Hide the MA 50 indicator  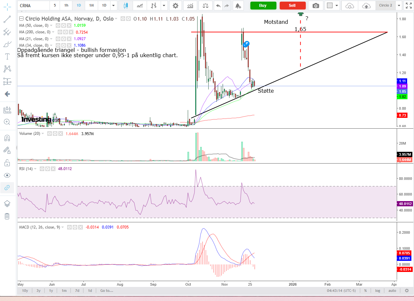click(x=58, y=25)
